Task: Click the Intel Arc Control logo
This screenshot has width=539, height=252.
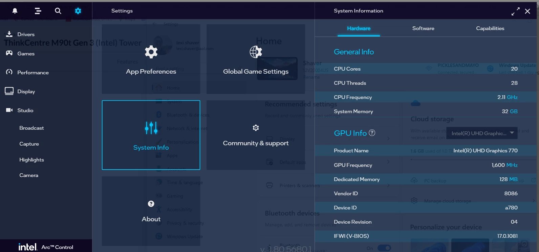Action: tap(46, 247)
